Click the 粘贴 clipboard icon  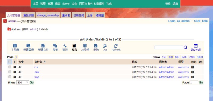[x=74, y=46]
